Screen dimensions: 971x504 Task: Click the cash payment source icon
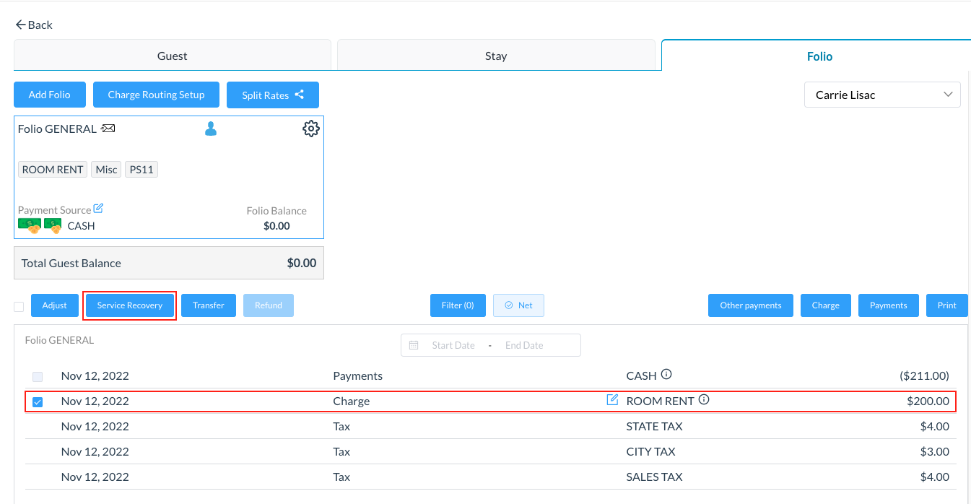(x=30, y=226)
